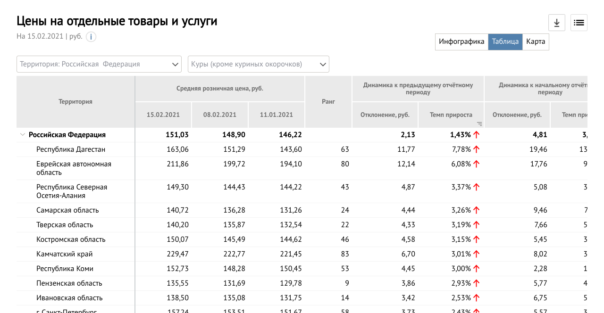The height and width of the screenshot is (313, 604).
Task: Click the Ивановская область row name
Action: (69, 298)
